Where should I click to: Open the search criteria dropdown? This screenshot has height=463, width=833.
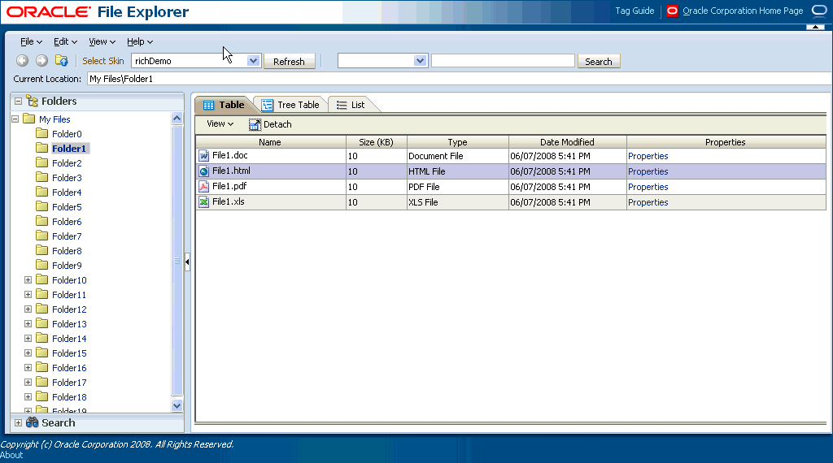[x=421, y=61]
